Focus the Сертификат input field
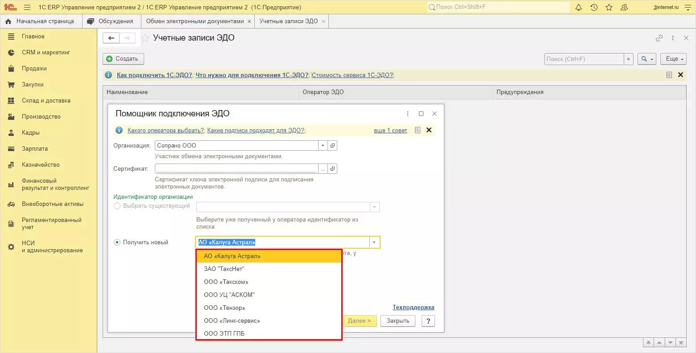The height and width of the screenshot is (353, 696). (x=236, y=169)
